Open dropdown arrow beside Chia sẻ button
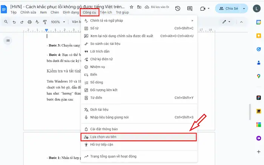 point(244,8)
